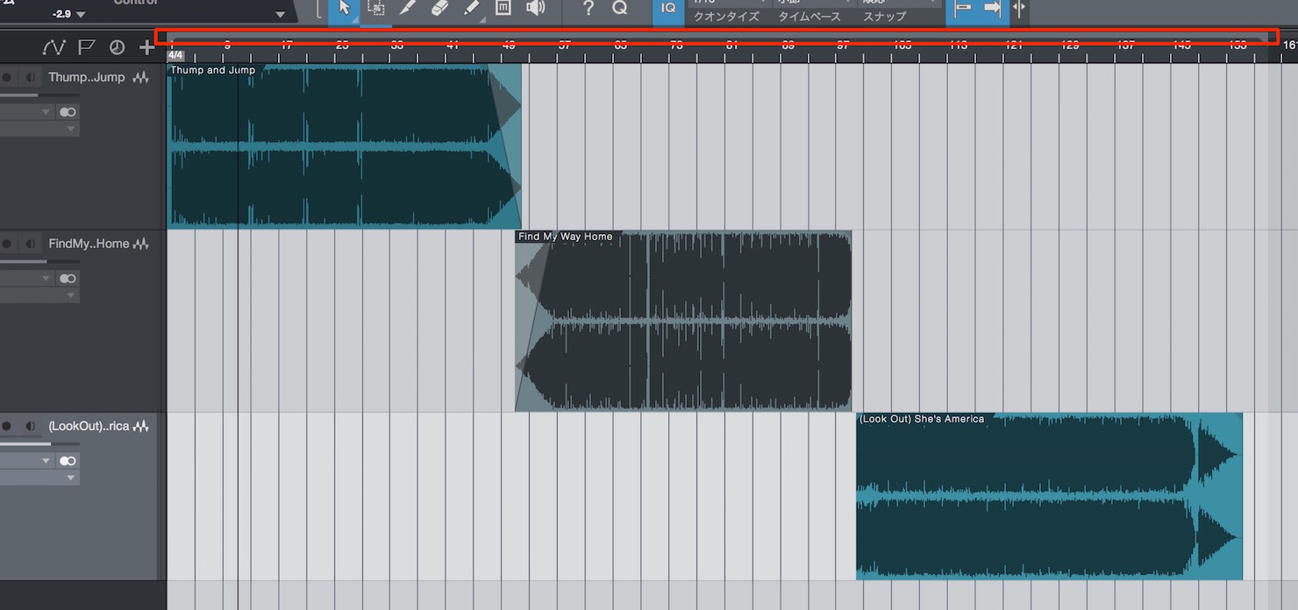The height and width of the screenshot is (610, 1298).
Task: Select the Range tool
Action: [x=375, y=9]
